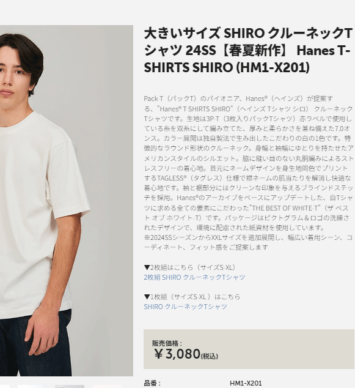Click the ¥3,080 price amount

pos(177,354)
